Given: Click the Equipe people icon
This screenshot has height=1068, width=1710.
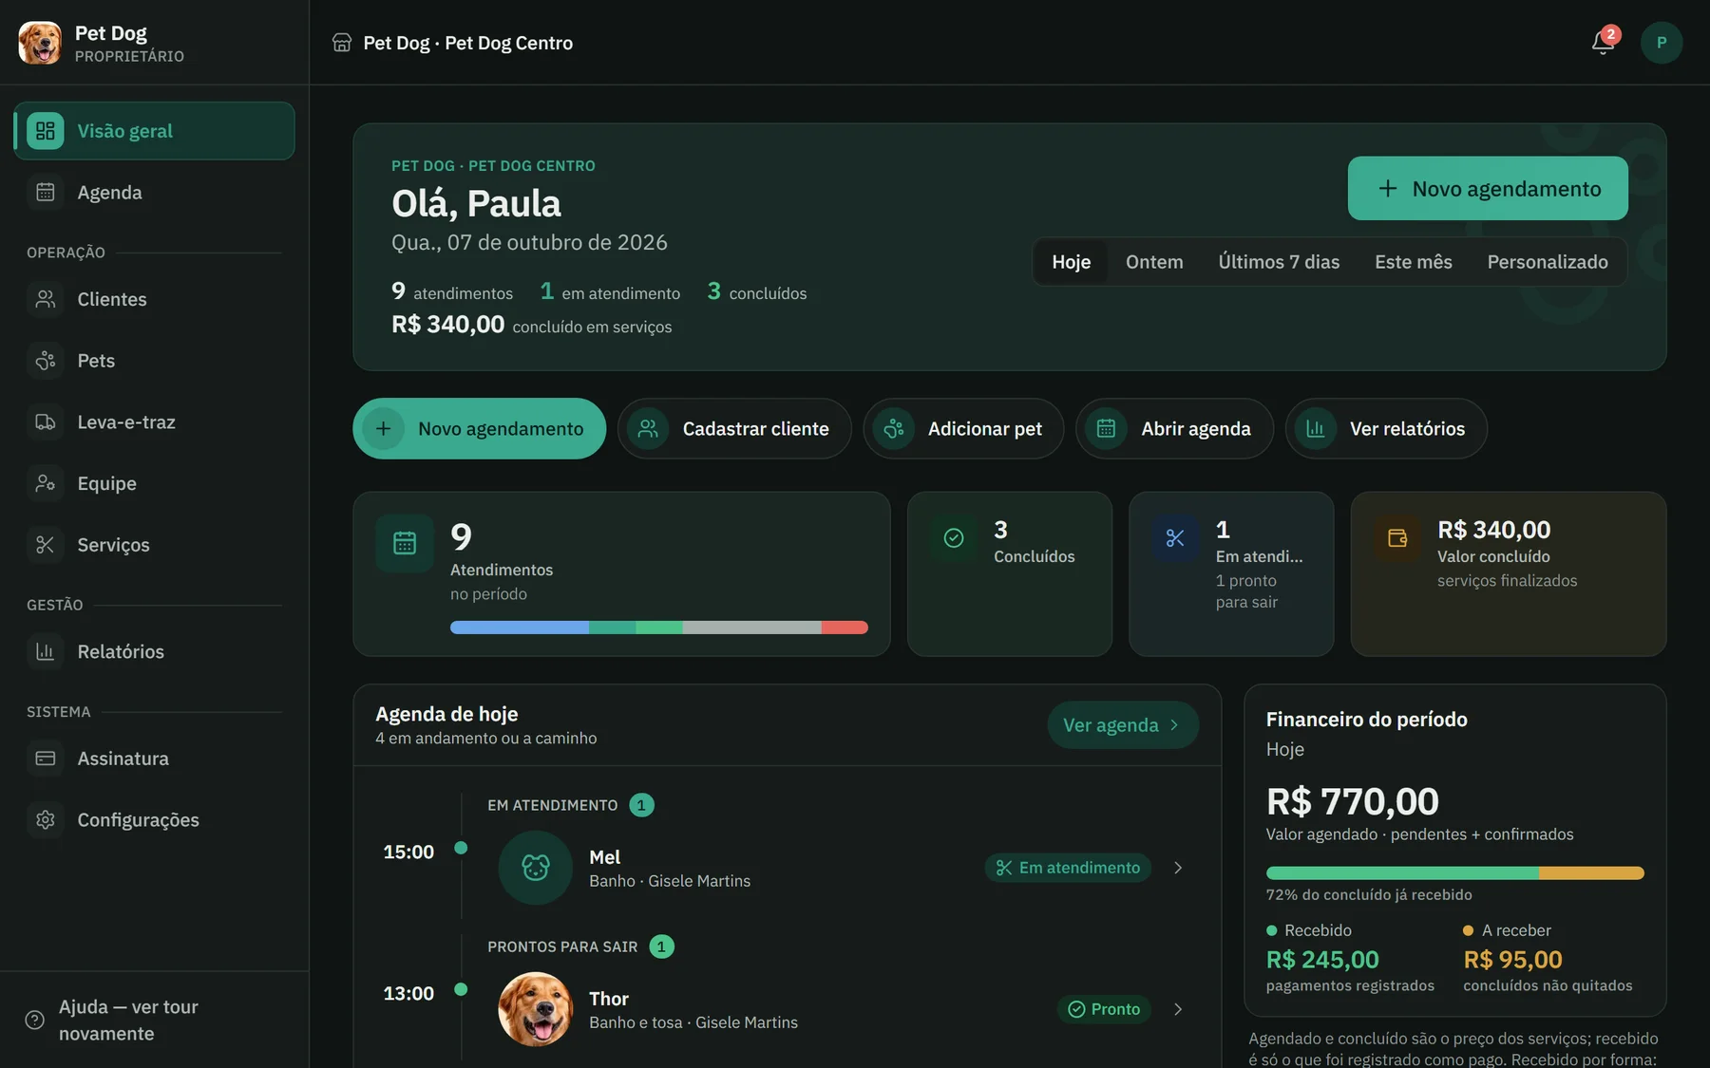Looking at the screenshot, I should pyautogui.click(x=45, y=483).
